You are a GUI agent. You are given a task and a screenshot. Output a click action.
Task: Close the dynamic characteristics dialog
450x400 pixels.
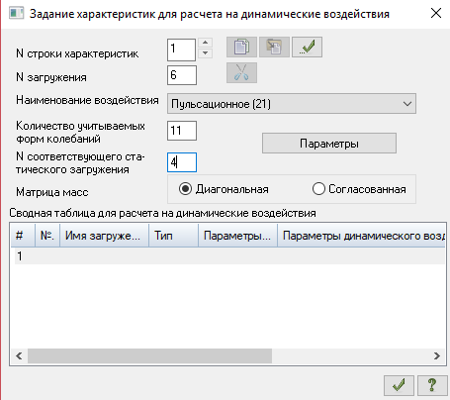point(436,14)
